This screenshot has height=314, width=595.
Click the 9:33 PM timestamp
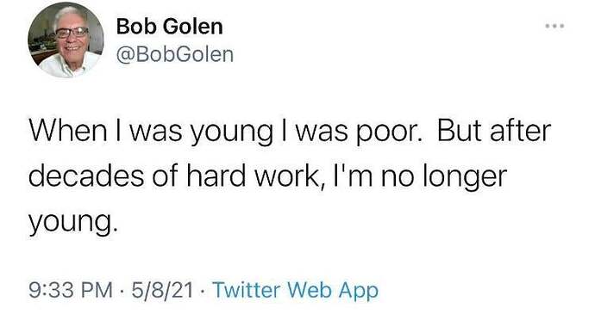tap(71, 290)
